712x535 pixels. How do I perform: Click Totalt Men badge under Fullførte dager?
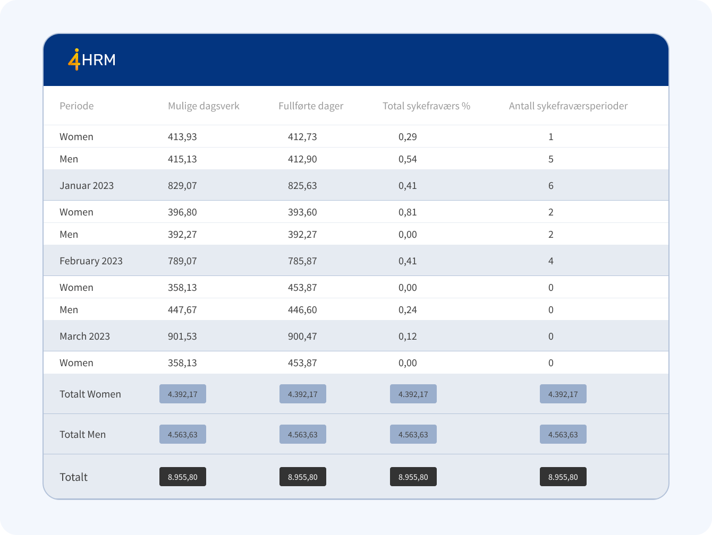click(x=303, y=434)
